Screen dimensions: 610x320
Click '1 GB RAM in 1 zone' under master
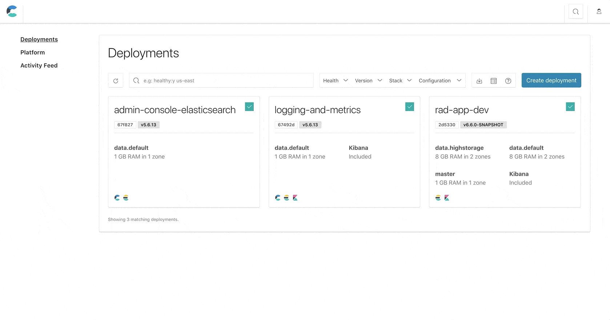point(460,182)
